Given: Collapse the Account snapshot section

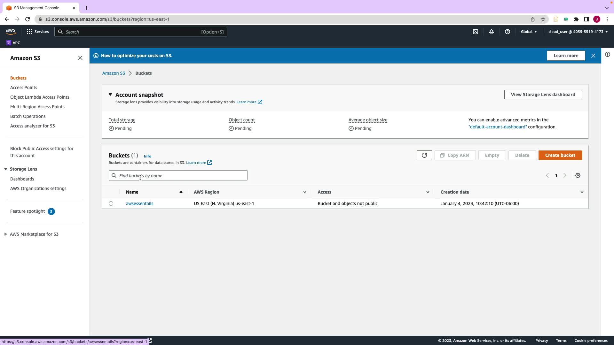Looking at the screenshot, I should (110, 95).
